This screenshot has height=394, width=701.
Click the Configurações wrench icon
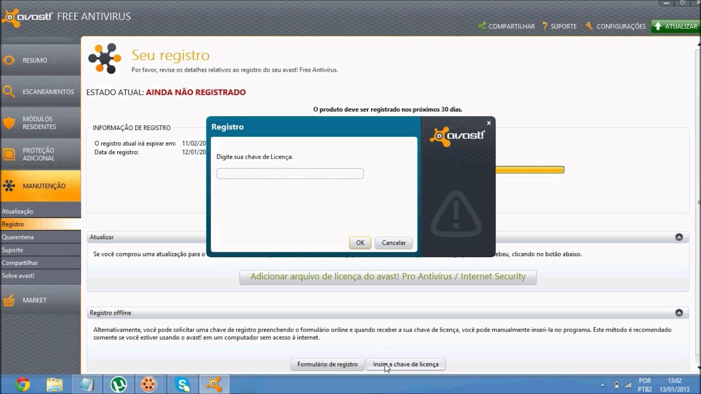coord(589,26)
